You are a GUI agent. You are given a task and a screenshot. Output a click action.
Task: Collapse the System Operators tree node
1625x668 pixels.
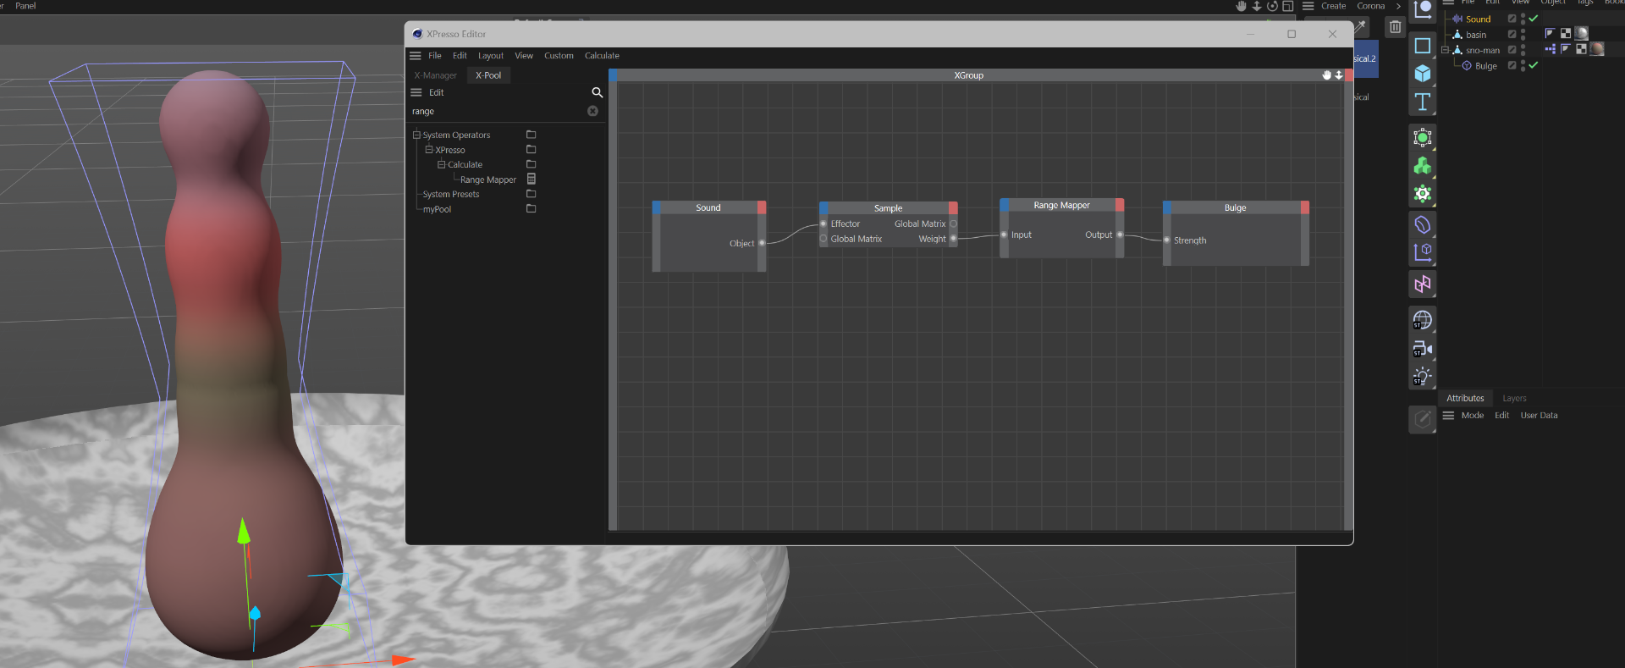(x=416, y=135)
